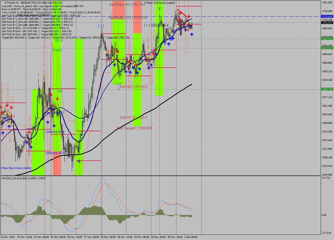
Task: Click the green '161.8' Fibonacci label
Action: click(x=59, y=41)
